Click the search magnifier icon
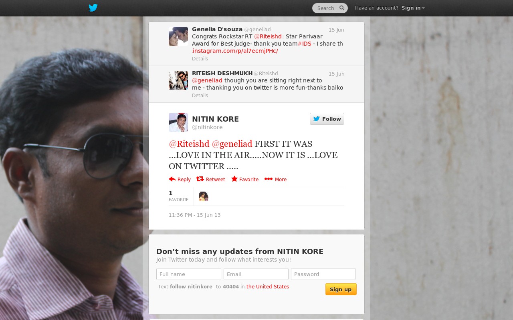 pyautogui.click(x=342, y=8)
